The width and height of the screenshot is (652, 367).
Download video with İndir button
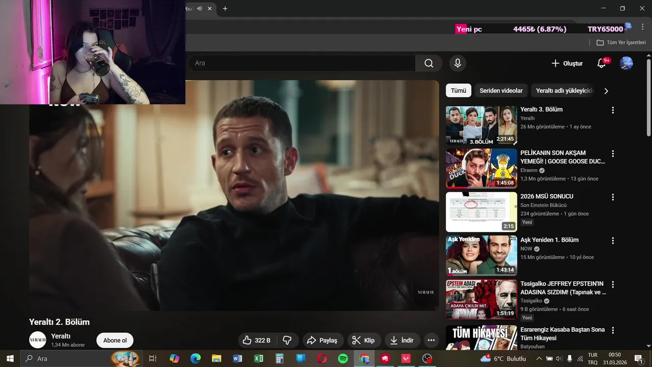[x=402, y=340]
